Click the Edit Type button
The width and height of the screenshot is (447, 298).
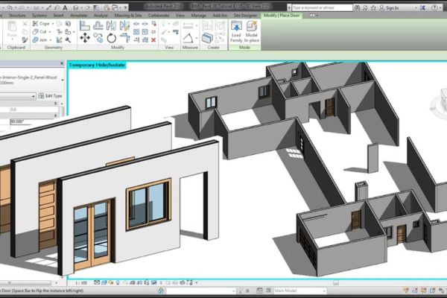[50, 96]
